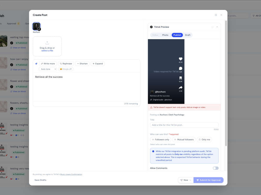Click the music note icon in preview
The height and width of the screenshot is (195, 261).
pos(151,100)
